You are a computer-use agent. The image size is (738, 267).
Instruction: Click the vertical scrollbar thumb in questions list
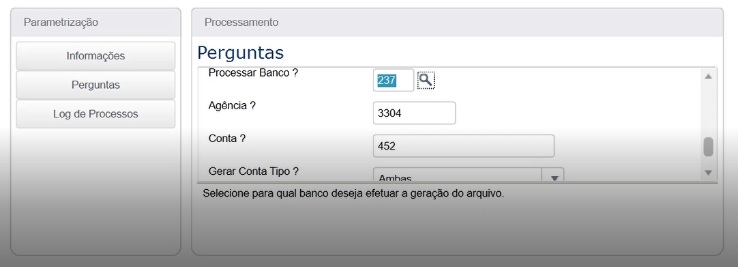coord(709,147)
